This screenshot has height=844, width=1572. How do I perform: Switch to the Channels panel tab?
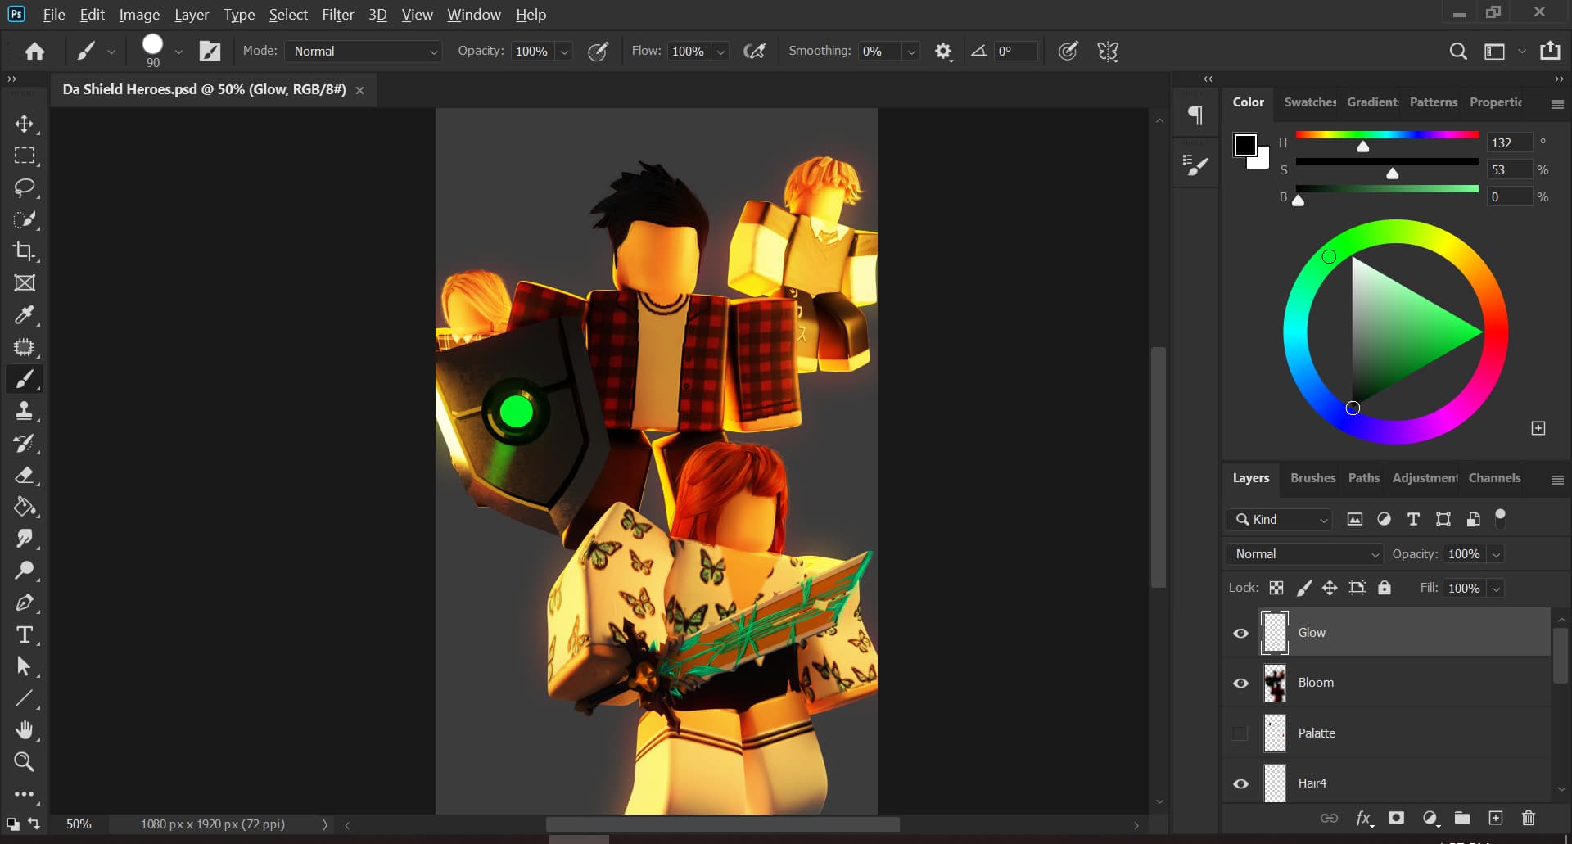tap(1494, 478)
